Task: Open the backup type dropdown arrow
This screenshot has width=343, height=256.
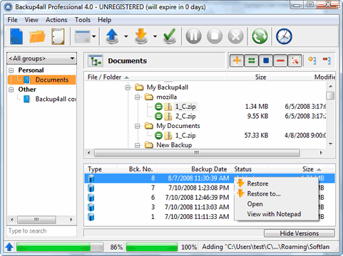Action: 126,36
